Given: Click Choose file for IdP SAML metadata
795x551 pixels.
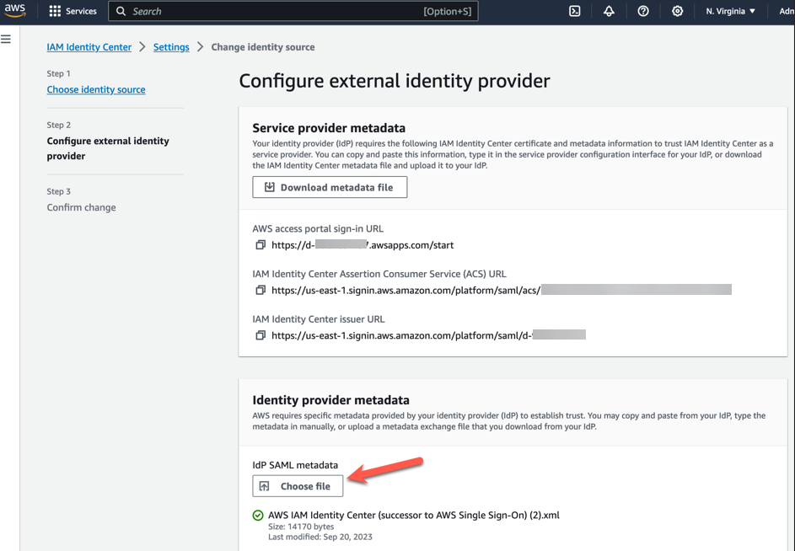Looking at the screenshot, I should click(x=297, y=486).
